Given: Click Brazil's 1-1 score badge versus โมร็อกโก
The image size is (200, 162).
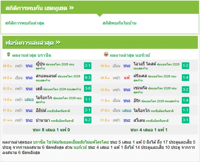Looking at the screenshot, I should 88,99.
